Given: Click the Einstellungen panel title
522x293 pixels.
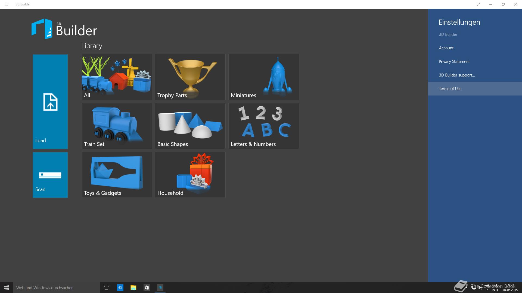Looking at the screenshot, I should pos(459,22).
